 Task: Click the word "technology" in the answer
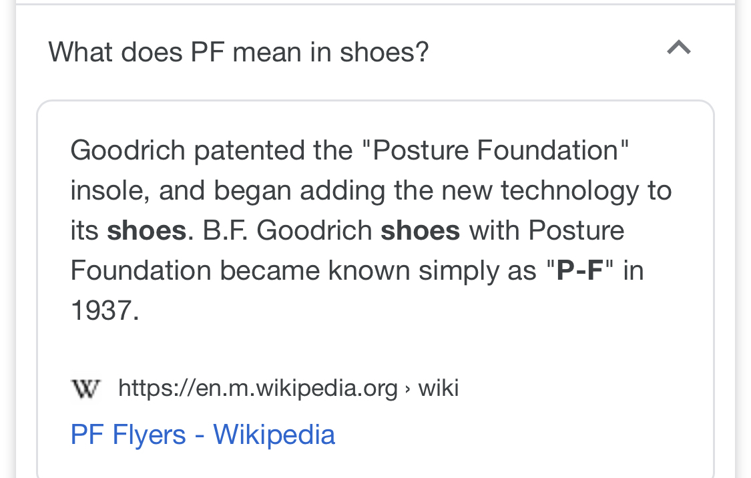570,192
